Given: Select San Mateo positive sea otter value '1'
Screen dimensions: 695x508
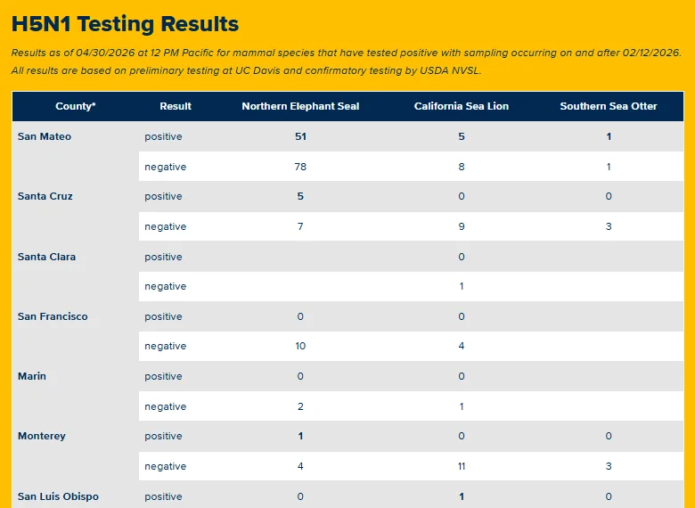Looking at the screenshot, I should [x=609, y=136].
